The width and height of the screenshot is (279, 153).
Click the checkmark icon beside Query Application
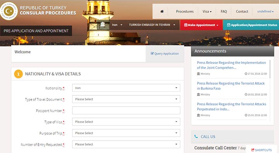(x=152, y=53)
